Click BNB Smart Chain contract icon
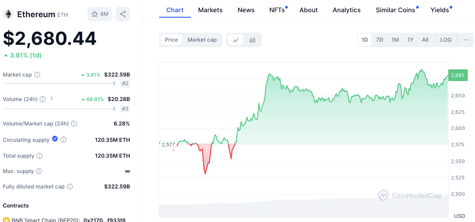The height and width of the screenshot is (222, 475). click(x=6, y=220)
